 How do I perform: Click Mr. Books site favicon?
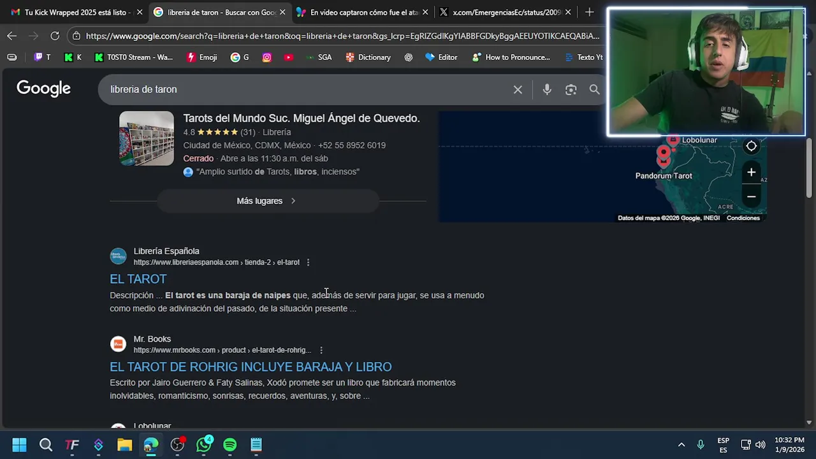pos(118,344)
